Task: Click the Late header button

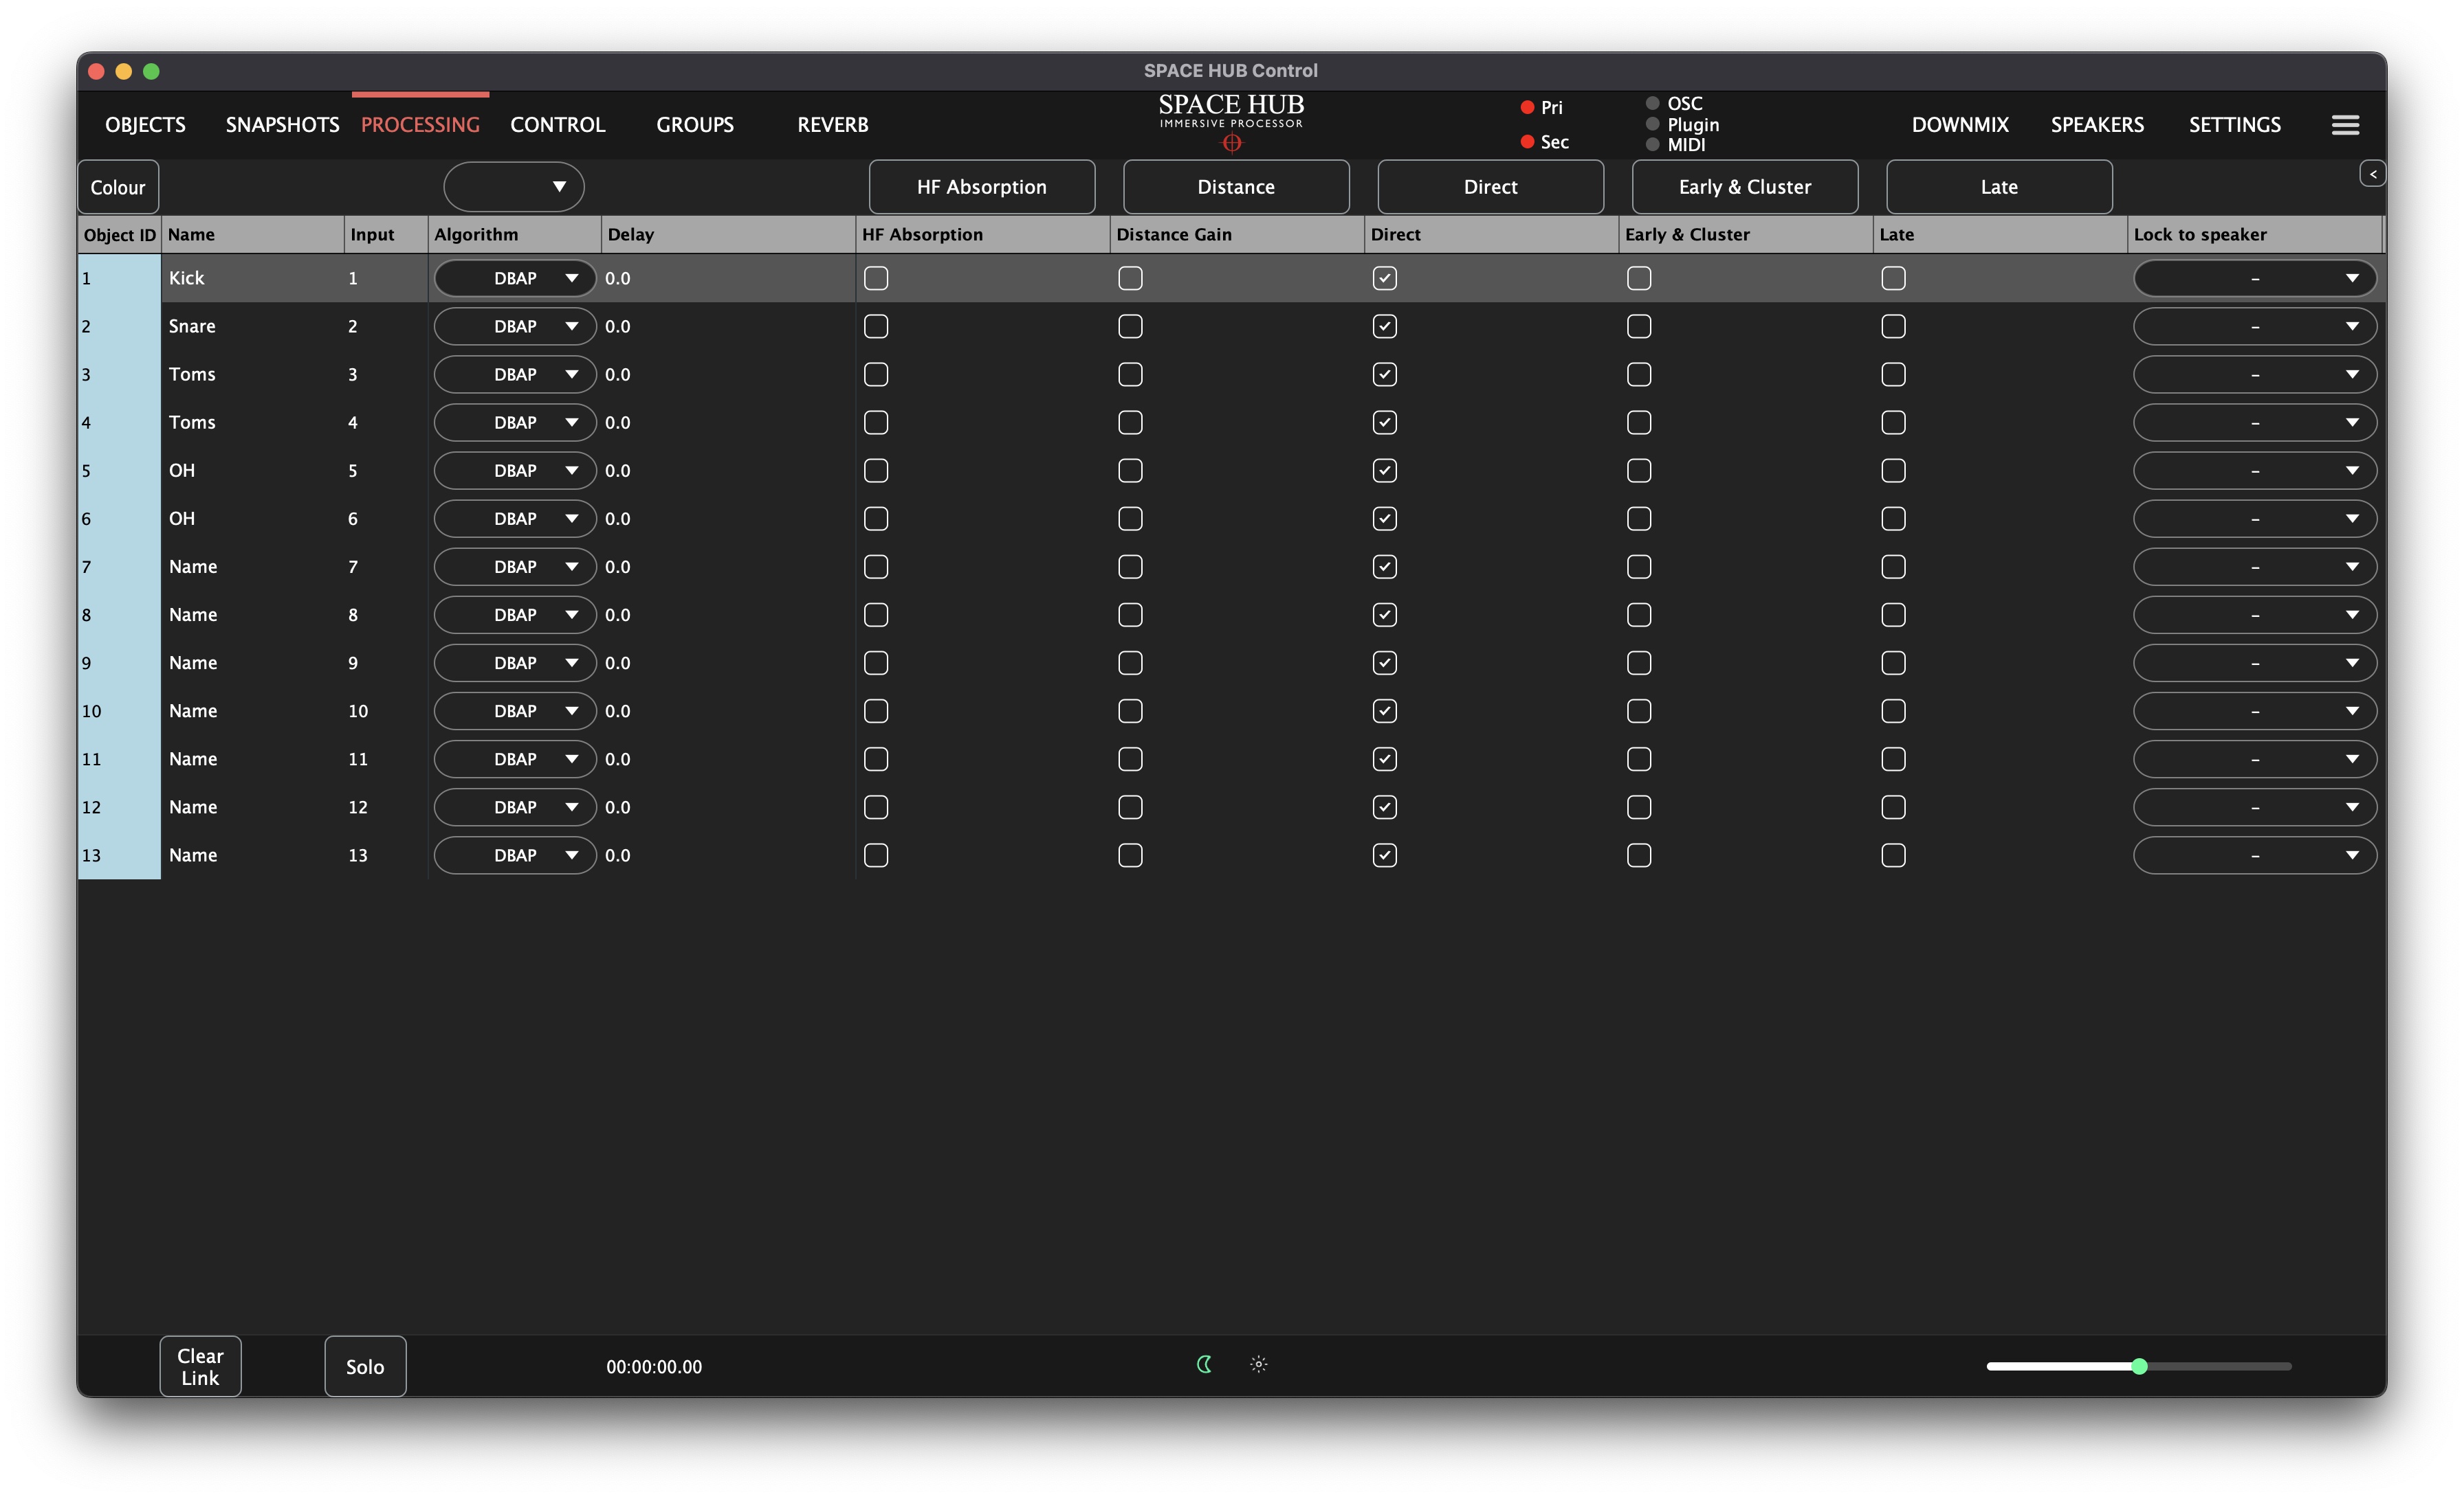Action: point(1999,187)
